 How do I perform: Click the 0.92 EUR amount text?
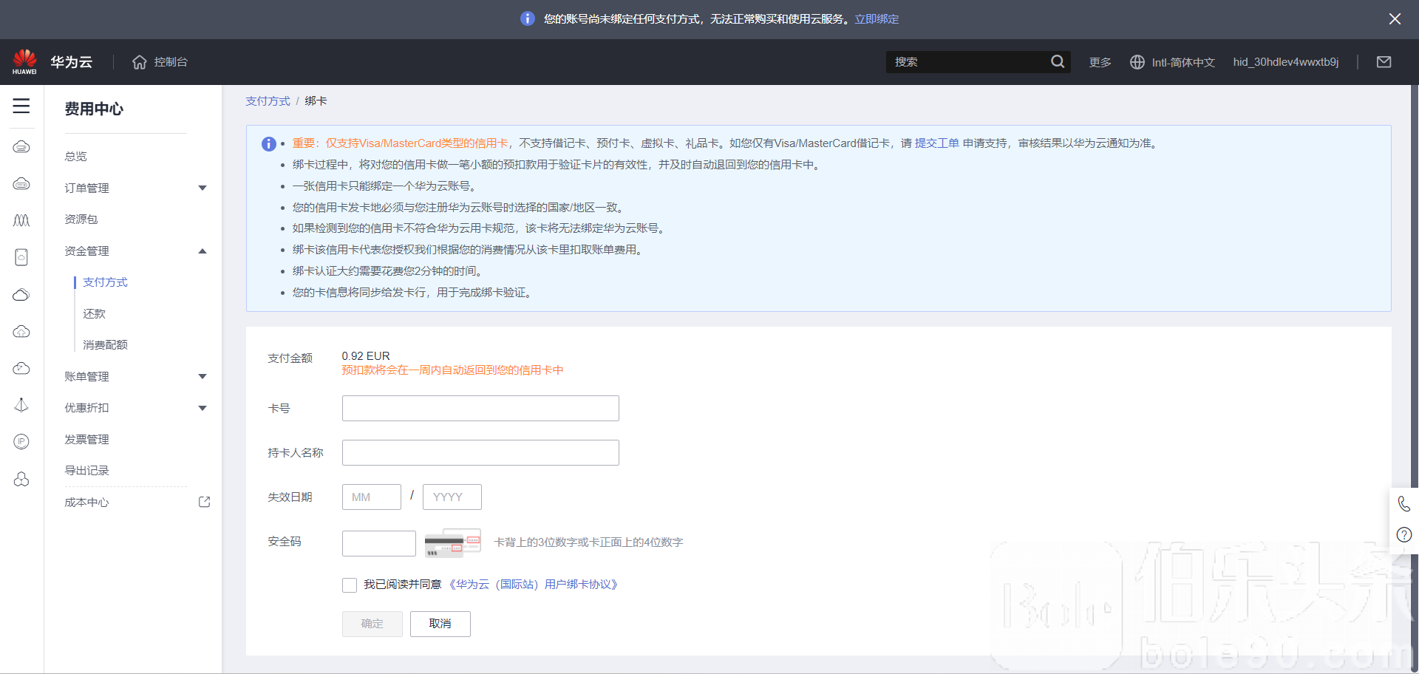(366, 356)
